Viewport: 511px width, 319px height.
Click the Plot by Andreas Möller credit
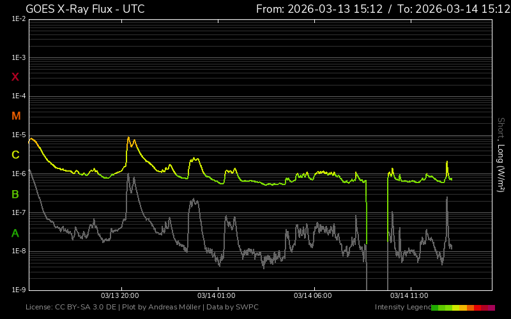(x=162, y=307)
